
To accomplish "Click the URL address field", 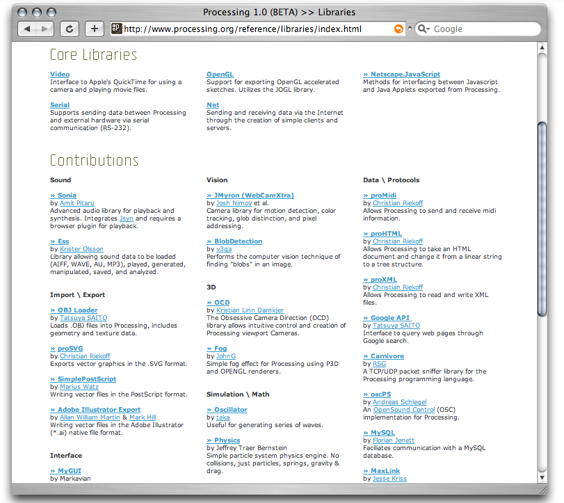I will [x=250, y=29].
